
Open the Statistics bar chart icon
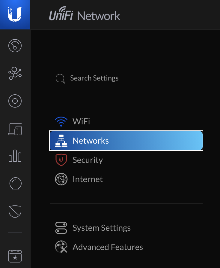tap(15, 156)
